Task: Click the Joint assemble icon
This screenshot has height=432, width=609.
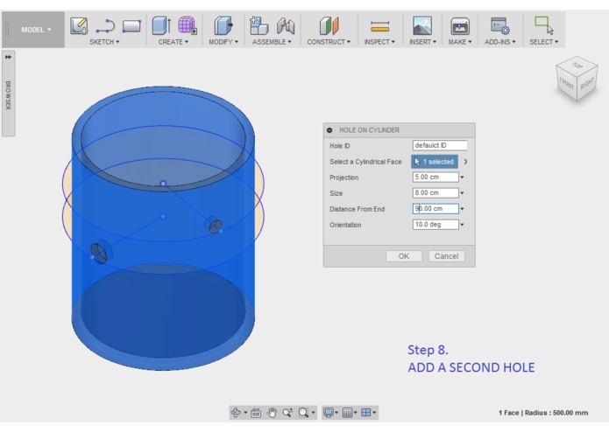Action: (286, 26)
